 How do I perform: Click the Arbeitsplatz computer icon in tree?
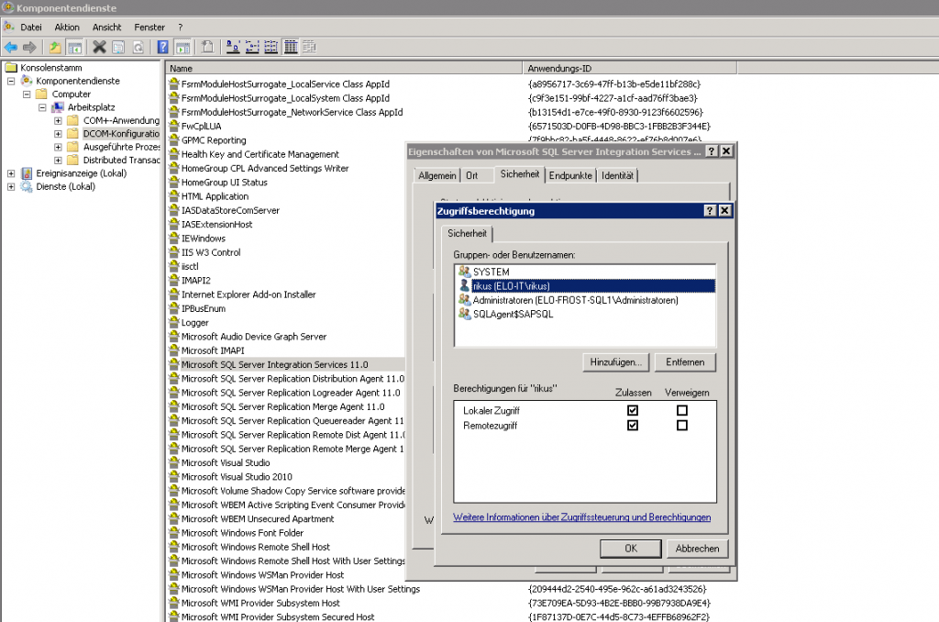(58, 107)
